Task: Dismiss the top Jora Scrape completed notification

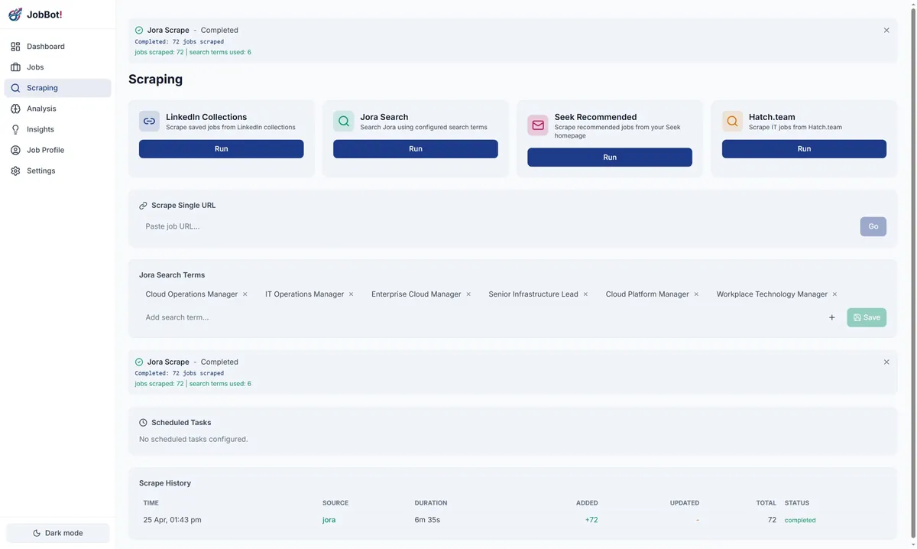Action: coord(886,31)
